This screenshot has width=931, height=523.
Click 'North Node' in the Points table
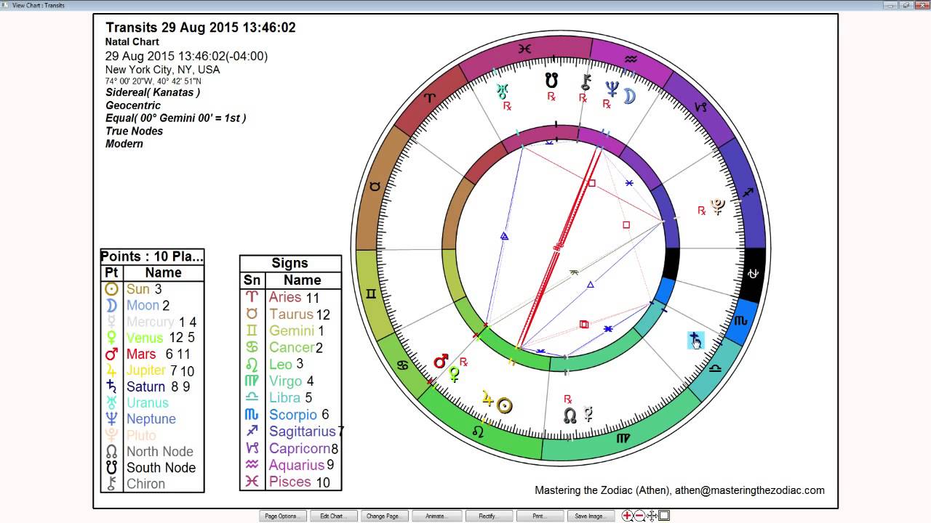coord(160,451)
